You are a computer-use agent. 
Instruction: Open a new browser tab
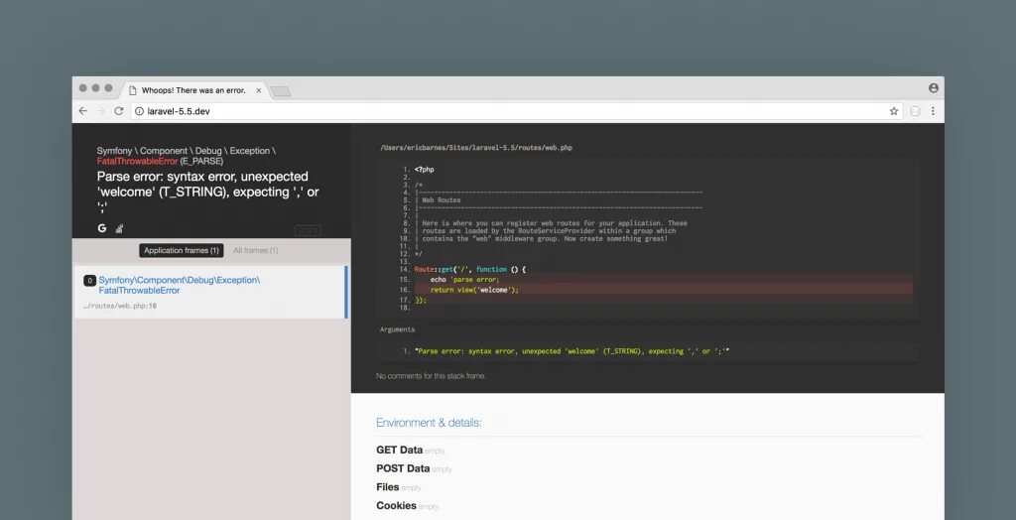[x=281, y=91]
